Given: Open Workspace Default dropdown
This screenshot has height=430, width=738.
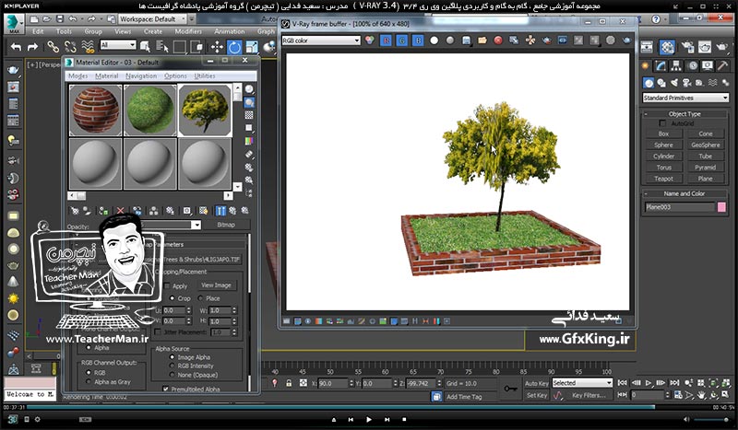Looking at the screenshot, I should (x=152, y=18).
